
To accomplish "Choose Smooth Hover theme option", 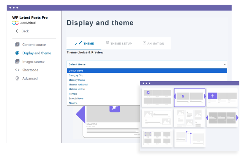I will [76, 99].
